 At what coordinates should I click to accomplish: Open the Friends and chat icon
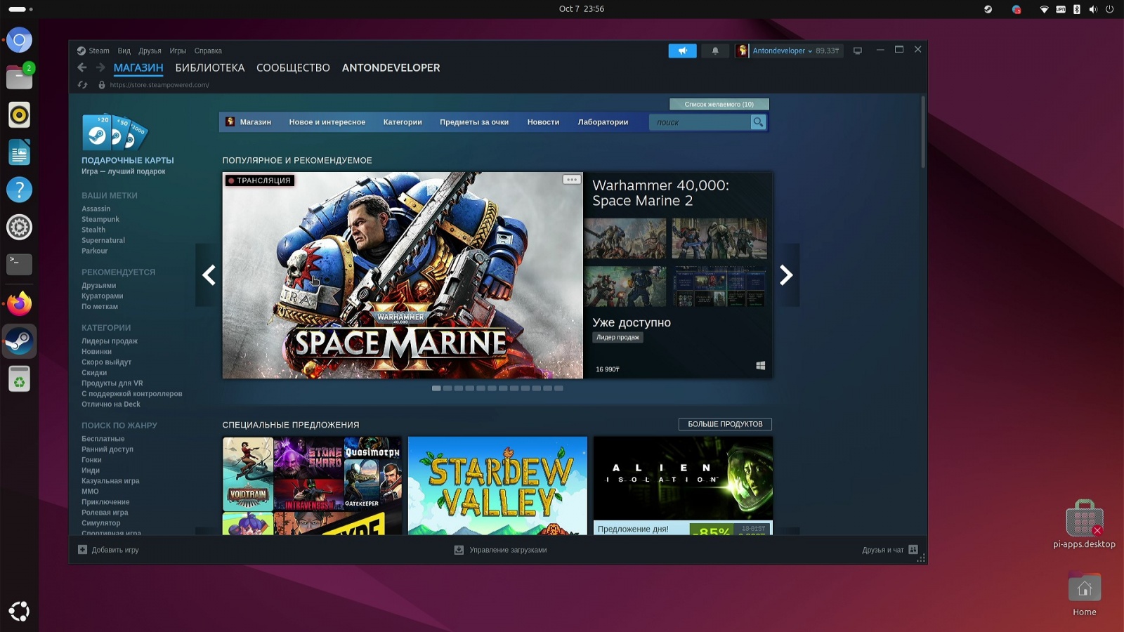pos(913,550)
